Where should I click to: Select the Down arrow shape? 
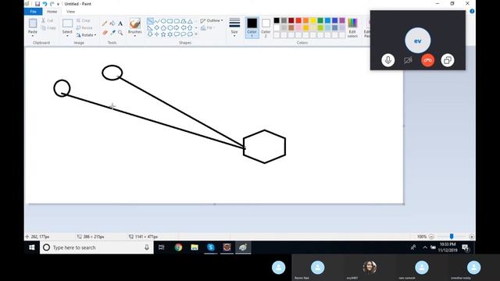pos(150,34)
